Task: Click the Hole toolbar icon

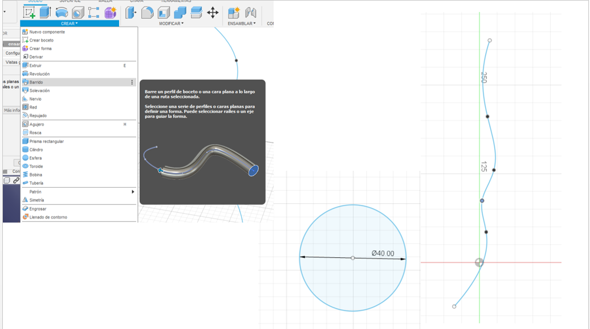Action: [78, 13]
